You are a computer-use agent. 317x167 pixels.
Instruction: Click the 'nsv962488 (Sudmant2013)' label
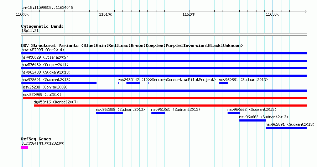(x=46, y=72)
